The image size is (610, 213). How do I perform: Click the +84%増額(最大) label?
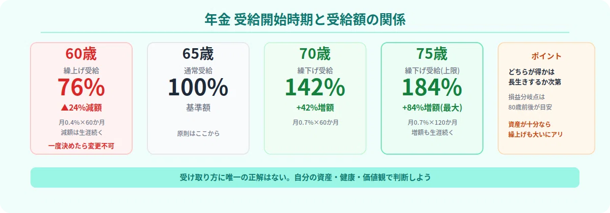point(432,108)
